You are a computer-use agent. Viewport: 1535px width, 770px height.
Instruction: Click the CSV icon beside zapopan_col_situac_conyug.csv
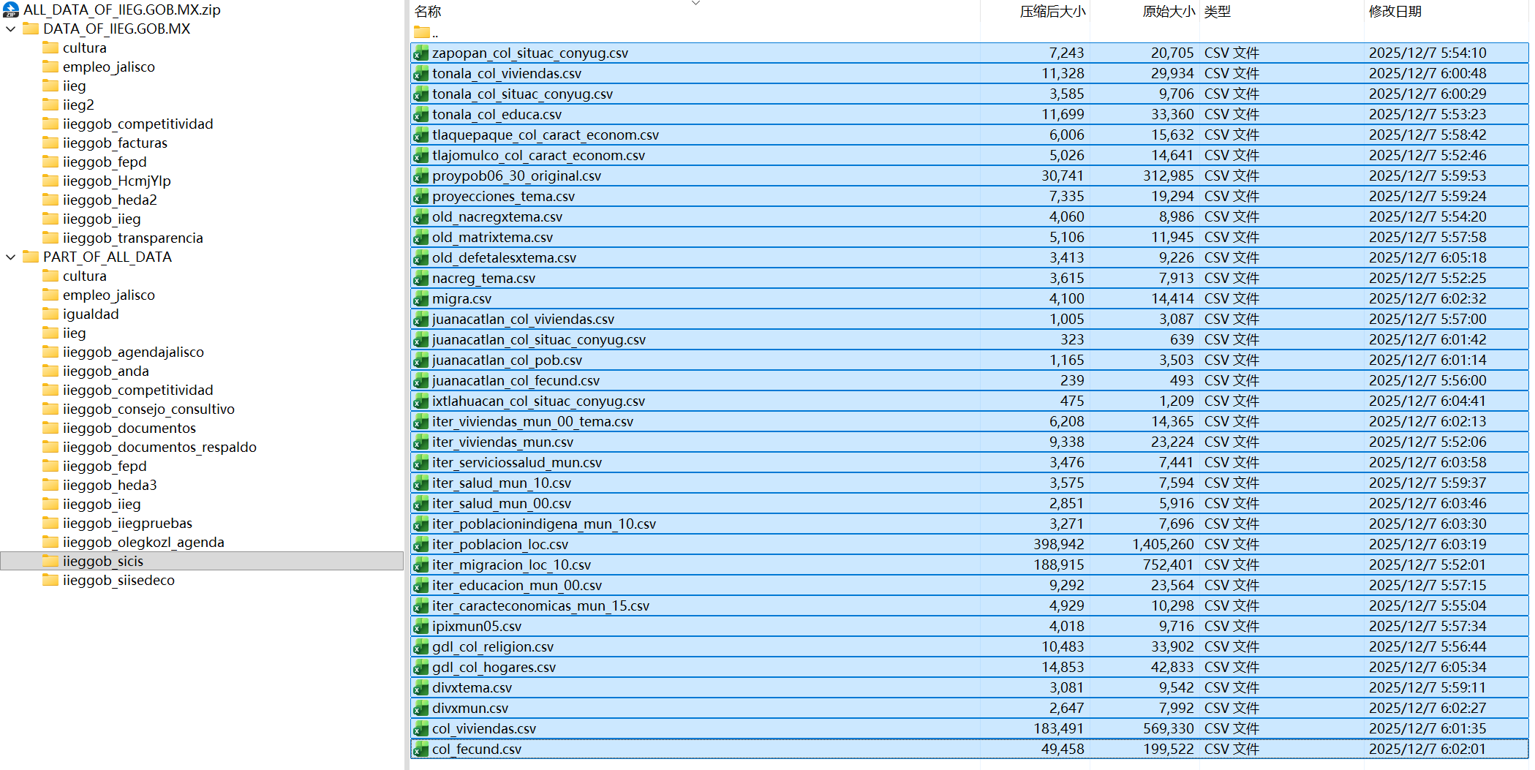[x=421, y=53]
